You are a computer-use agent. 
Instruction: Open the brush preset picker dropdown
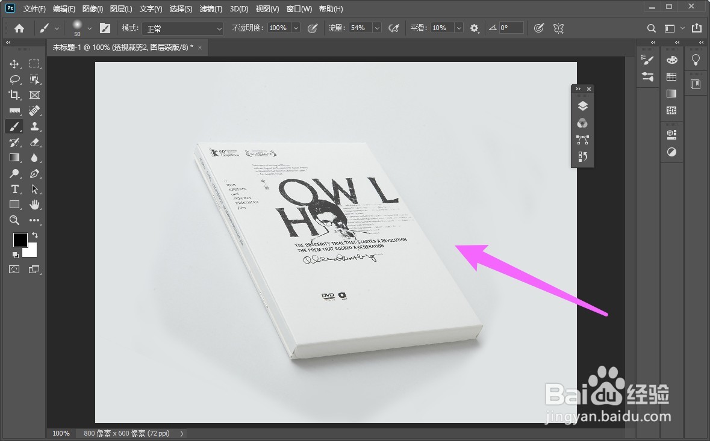[x=90, y=28]
